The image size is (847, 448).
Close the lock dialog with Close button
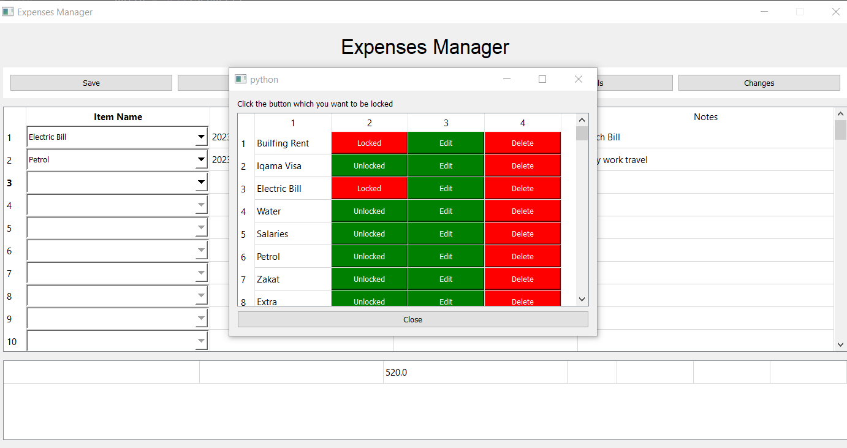(412, 319)
